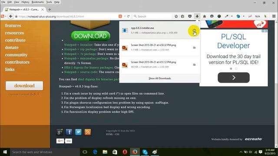This screenshot has height=156, width=278.
Task: Open the address bar history dropdown arrow
Action: [125, 16]
